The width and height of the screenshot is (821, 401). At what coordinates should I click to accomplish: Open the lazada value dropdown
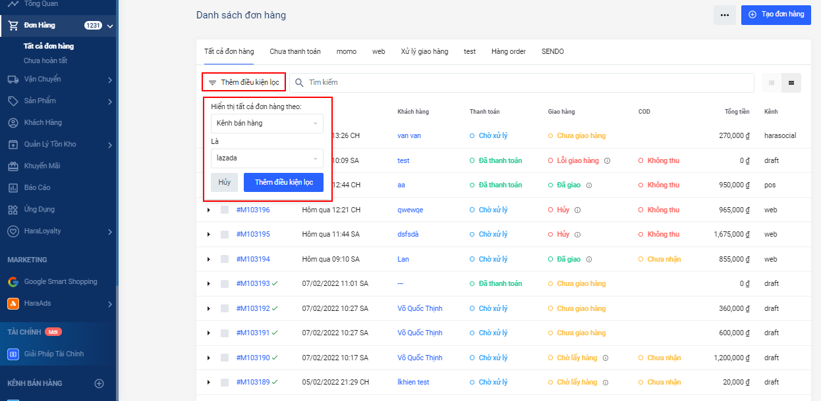pos(267,158)
